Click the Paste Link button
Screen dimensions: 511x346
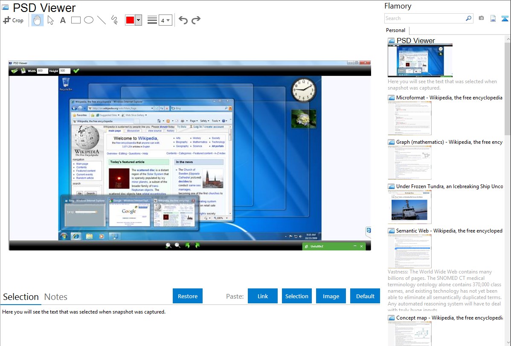[263, 296]
